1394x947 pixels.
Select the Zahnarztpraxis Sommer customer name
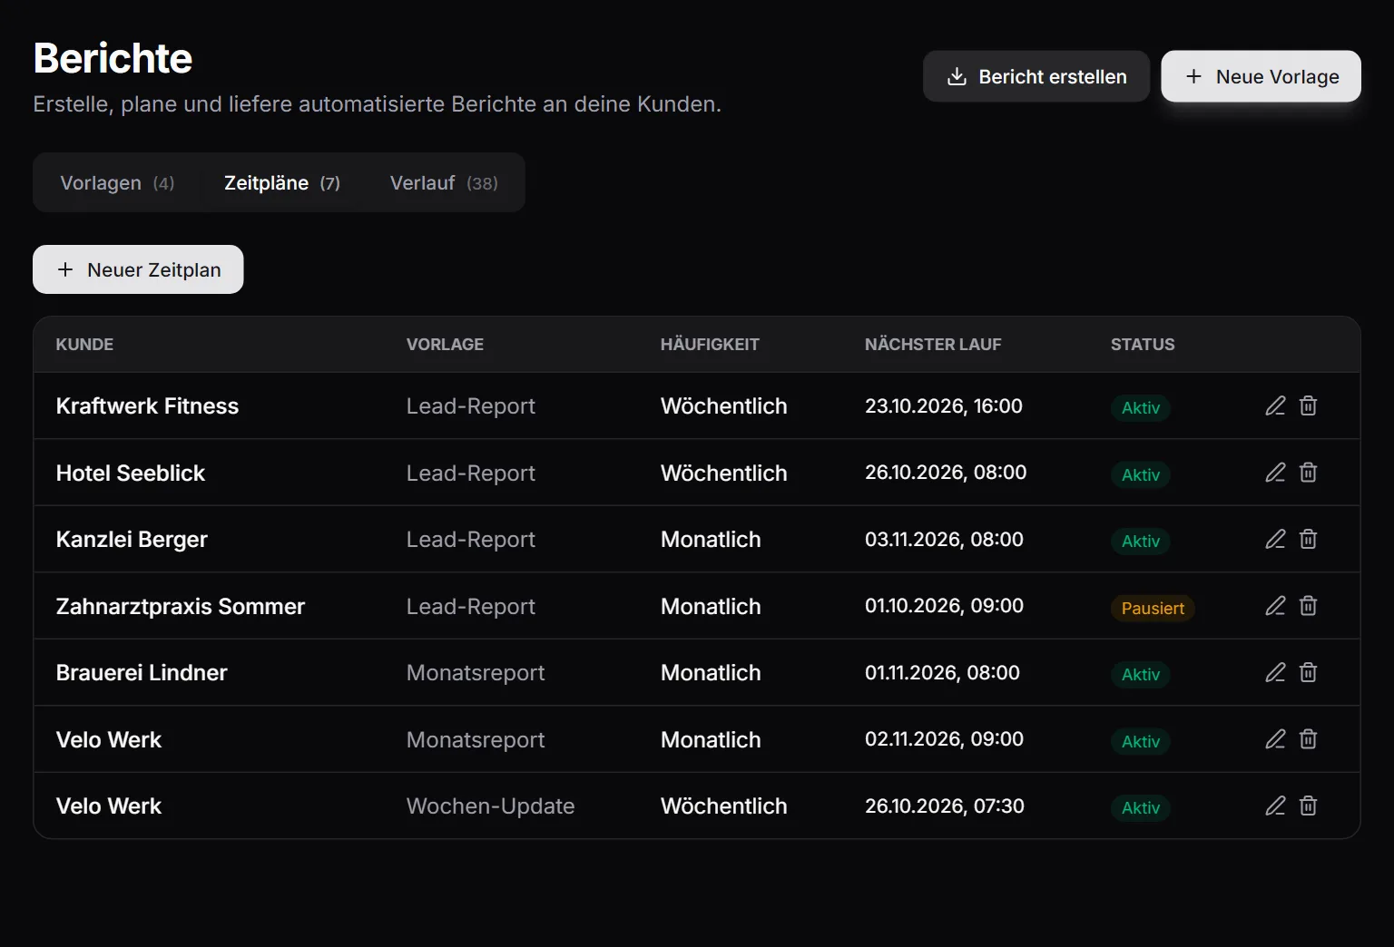point(181,606)
